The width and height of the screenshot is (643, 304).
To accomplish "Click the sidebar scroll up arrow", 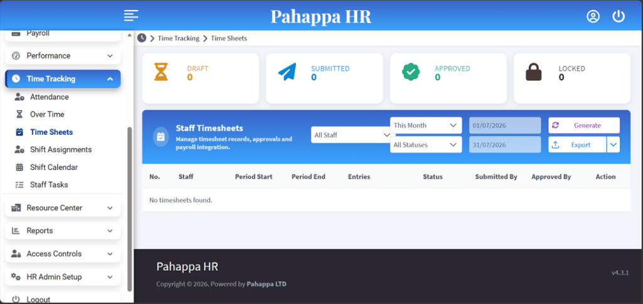I will click(130, 34).
